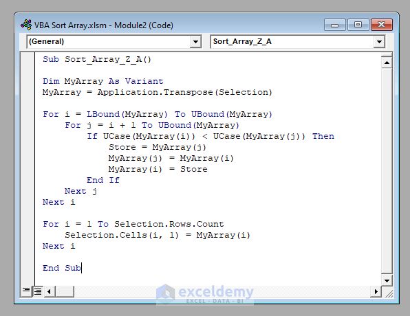Screen dimensions: 410x316
Task: Click the vertical scrollbar down arrow
Action: pos(387,281)
